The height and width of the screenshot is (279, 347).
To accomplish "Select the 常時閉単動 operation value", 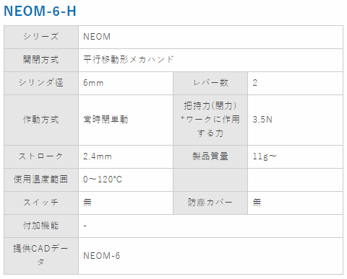I will (x=106, y=120).
